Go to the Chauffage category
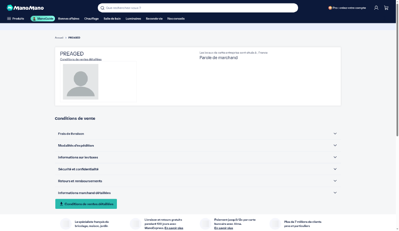The image size is (399, 231). point(91,19)
